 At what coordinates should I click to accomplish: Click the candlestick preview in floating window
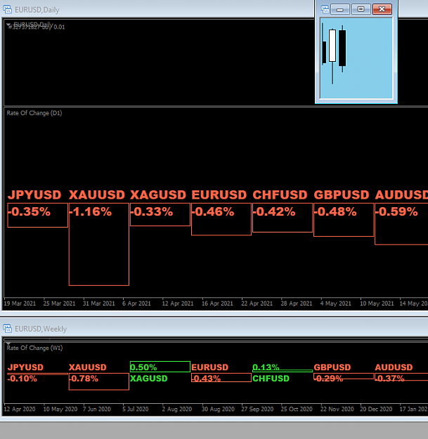356,58
